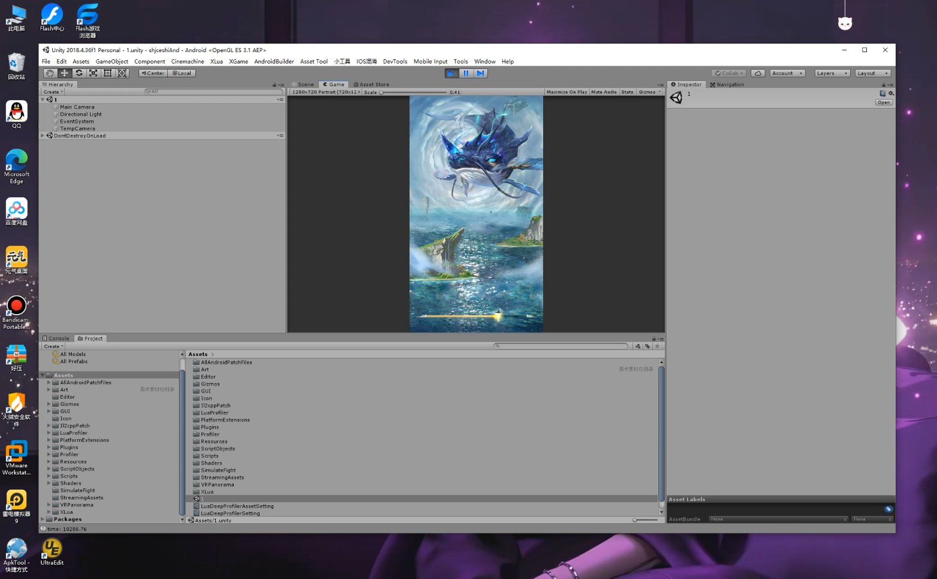Toggle the Stats overlay
937x579 pixels.
click(627, 92)
